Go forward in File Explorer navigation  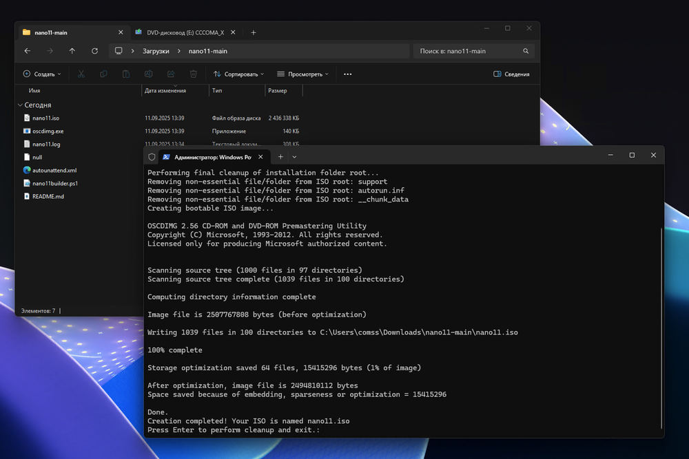(x=50, y=51)
